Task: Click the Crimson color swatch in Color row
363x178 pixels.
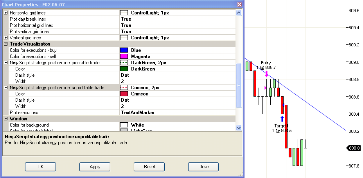Action: tap(124, 94)
